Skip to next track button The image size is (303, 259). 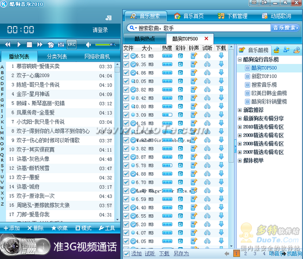coord(40,45)
